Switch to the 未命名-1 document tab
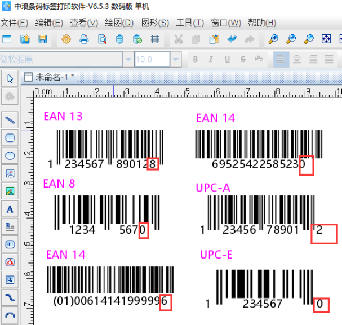This screenshot has width=342, height=325. [x=54, y=77]
